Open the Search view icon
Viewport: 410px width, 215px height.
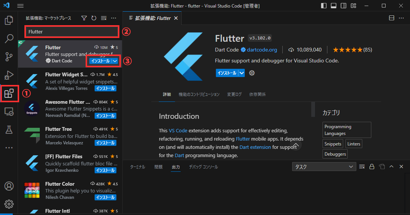pos(9,38)
